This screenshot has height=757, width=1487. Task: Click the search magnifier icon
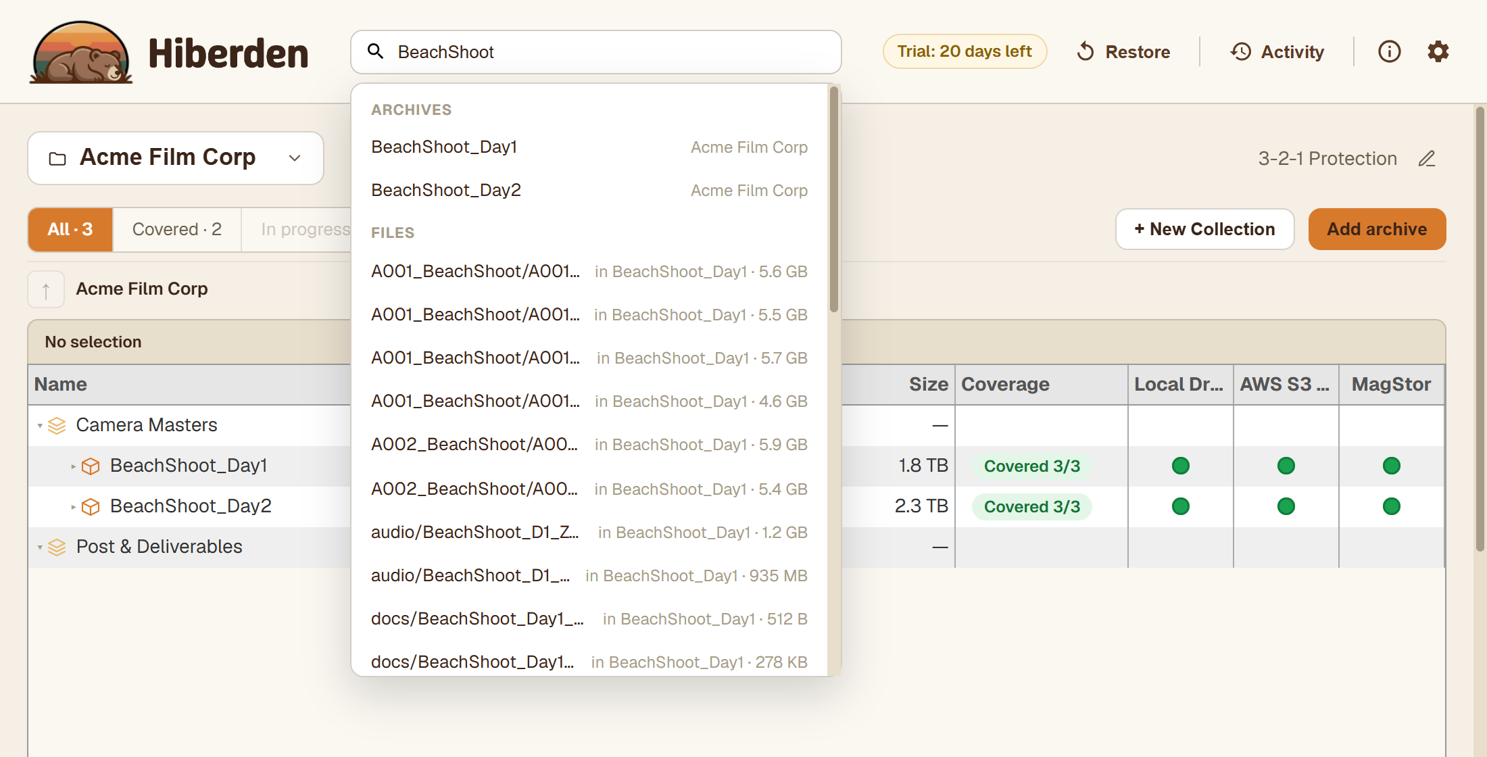(376, 51)
